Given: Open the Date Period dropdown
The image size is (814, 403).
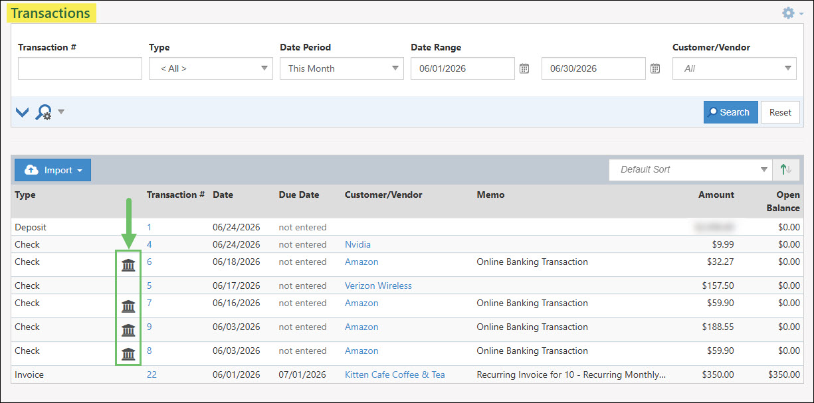Looking at the screenshot, I should (x=342, y=68).
